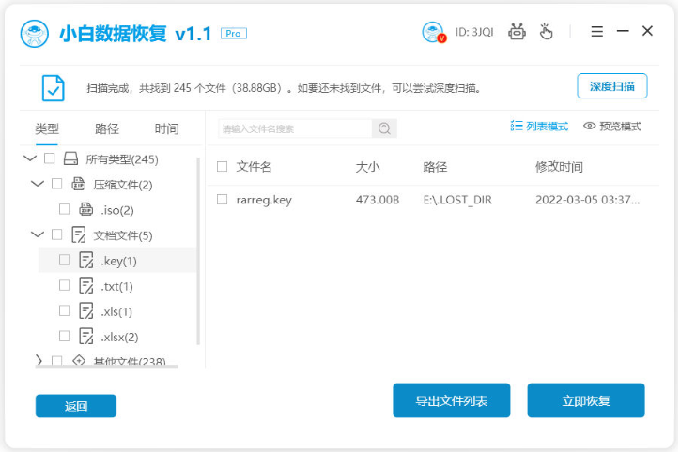680x452 pixels.
Task: Tick the .txt(1) checkbox
Action: coord(64,286)
